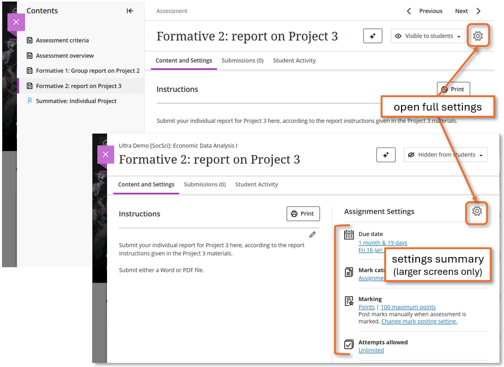Image resolution: width=504 pixels, height=367 pixels.
Task: Collapse the Contents panel with arrow icon
Action: [130, 11]
